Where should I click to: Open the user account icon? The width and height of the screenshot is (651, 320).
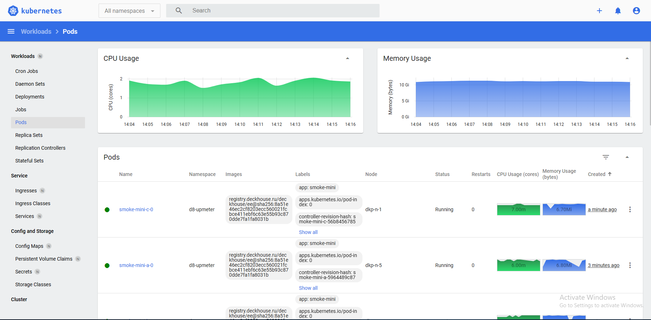pyautogui.click(x=636, y=11)
